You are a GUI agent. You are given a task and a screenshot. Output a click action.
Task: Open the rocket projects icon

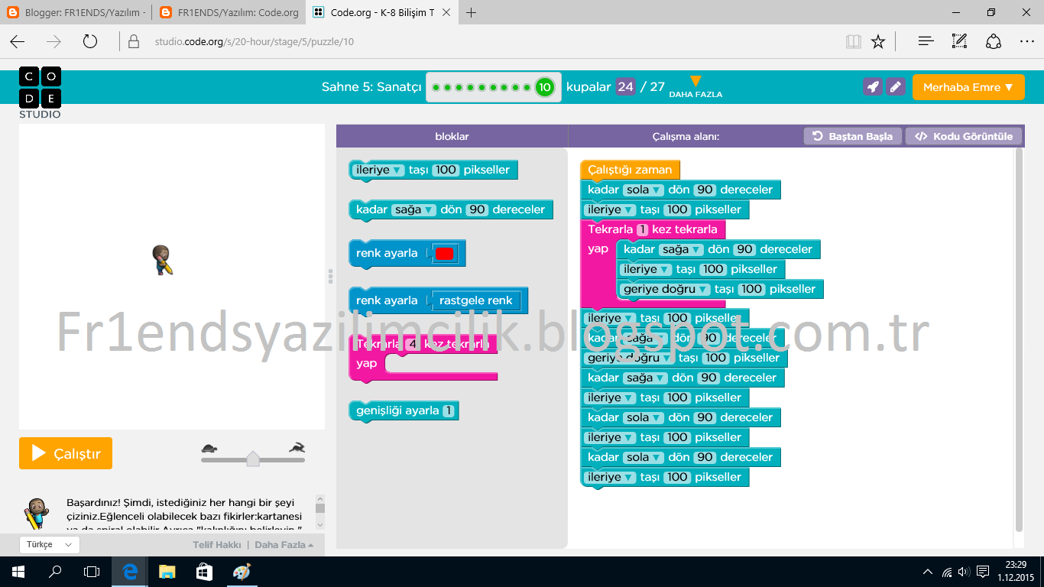point(872,86)
